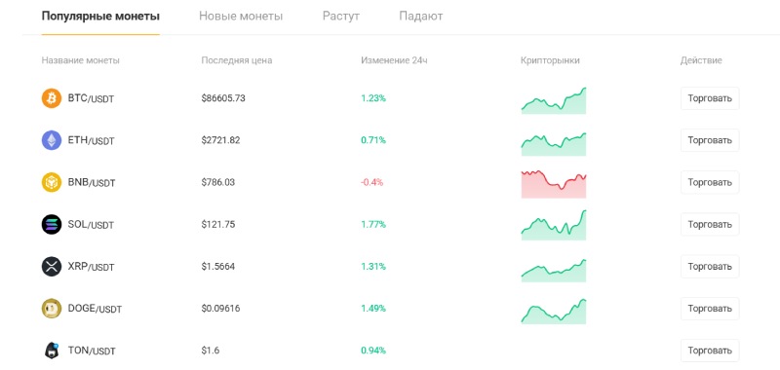Image resolution: width=780 pixels, height=370 pixels.
Task: Open the red BNB/USDT chart thumbnail
Action: (554, 184)
